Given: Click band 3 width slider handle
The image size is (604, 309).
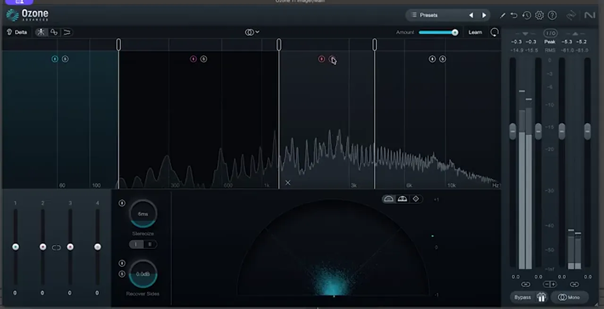Looking at the screenshot, I should pos(70,247).
